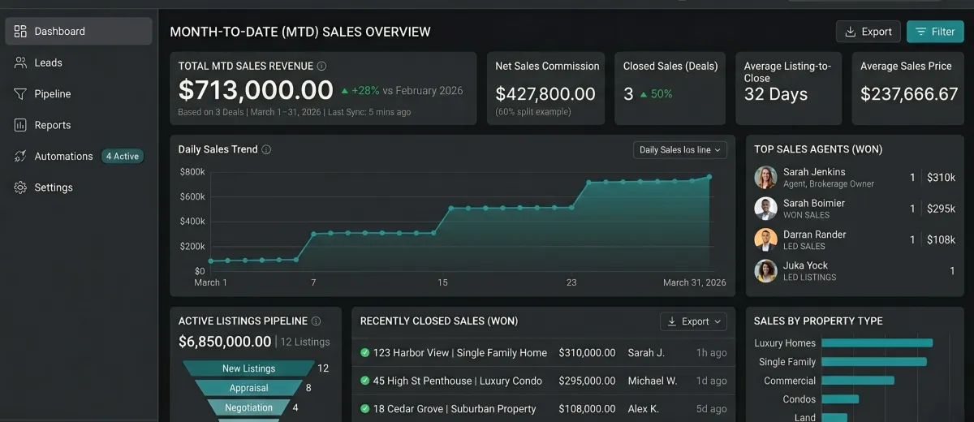
Task: Select the New Listings funnel stage
Action: click(248, 368)
